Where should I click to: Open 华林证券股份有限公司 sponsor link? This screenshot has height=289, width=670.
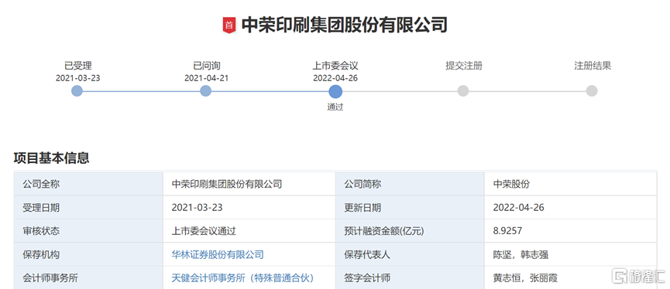(218, 255)
